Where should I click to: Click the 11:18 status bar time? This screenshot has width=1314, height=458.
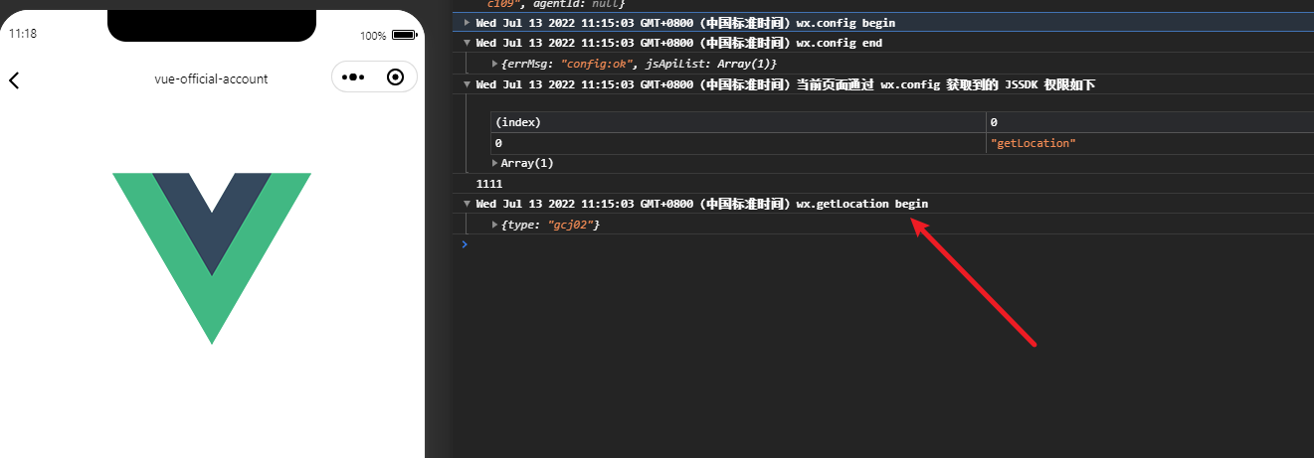coord(23,34)
